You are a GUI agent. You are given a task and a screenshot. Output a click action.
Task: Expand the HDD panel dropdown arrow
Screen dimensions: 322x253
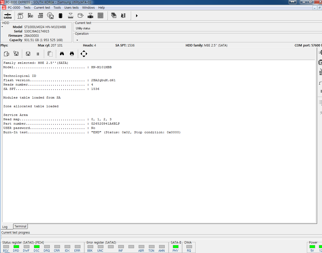(2, 27)
